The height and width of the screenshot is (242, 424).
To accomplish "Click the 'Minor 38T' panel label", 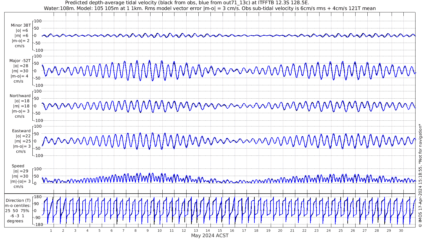I will click(21, 25).
